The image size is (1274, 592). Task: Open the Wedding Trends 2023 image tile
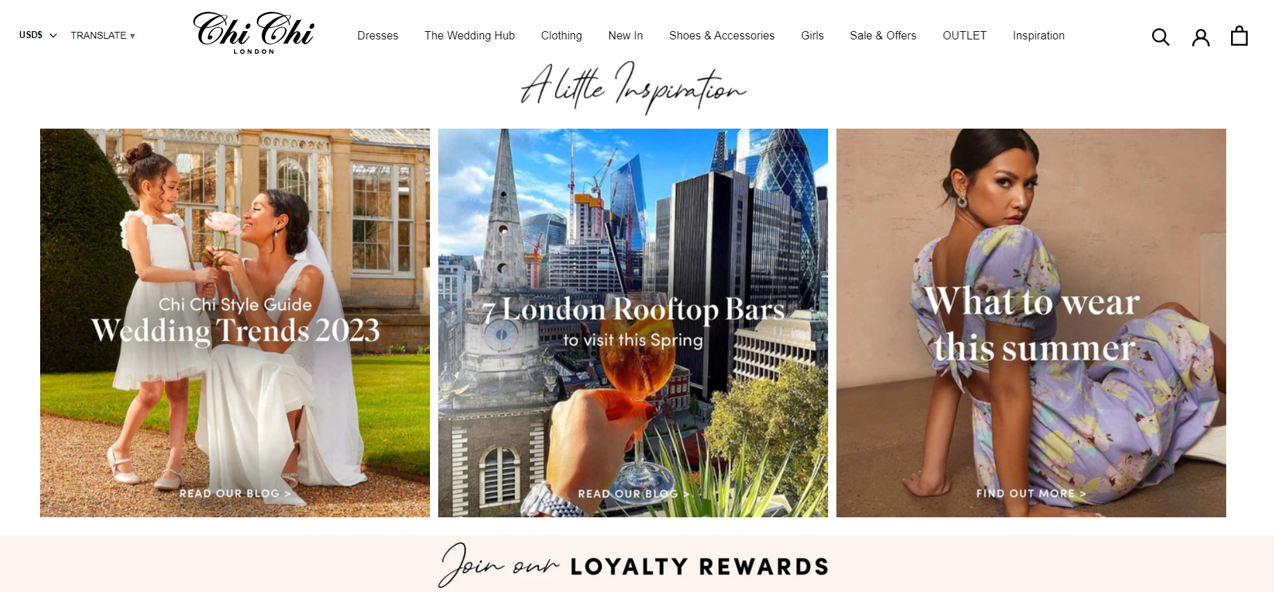235,322
